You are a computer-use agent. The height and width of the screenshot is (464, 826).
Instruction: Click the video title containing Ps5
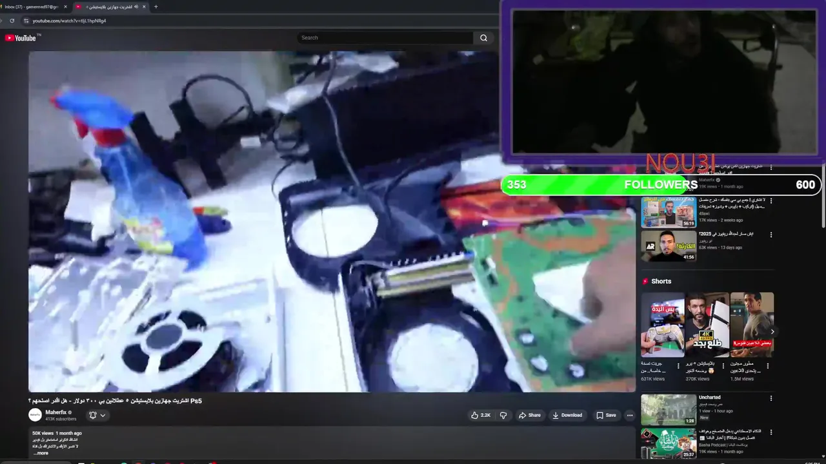pyautogui.click(x=116, y=401)
